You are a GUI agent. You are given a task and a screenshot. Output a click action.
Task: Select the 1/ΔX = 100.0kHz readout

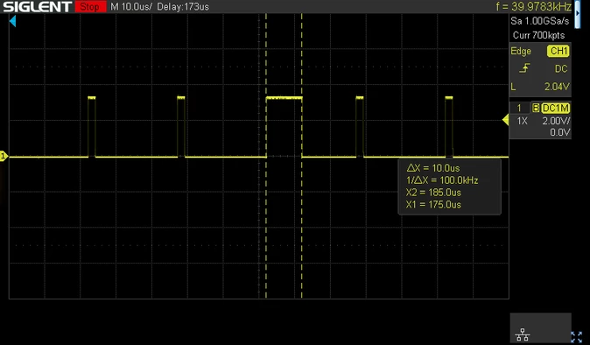(443, 180)
